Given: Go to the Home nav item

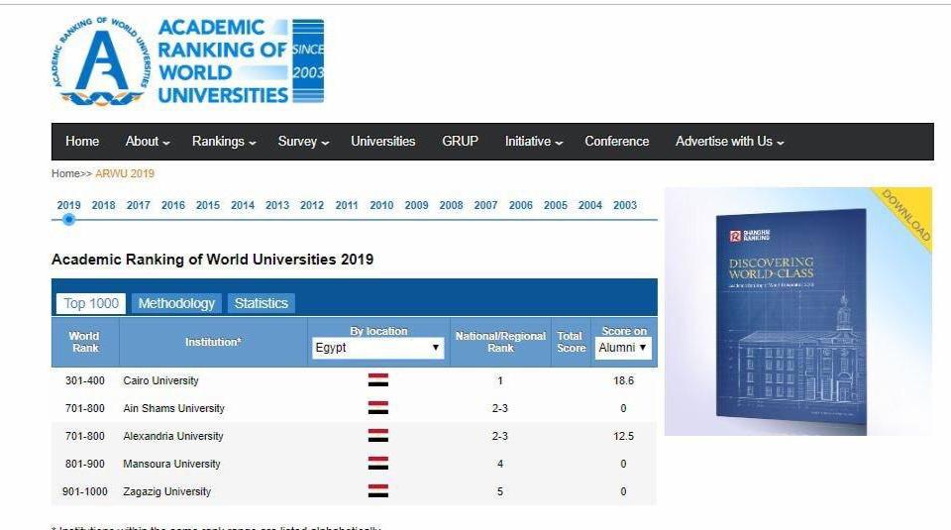Looking at the screenshot, I should click(82, 142).
